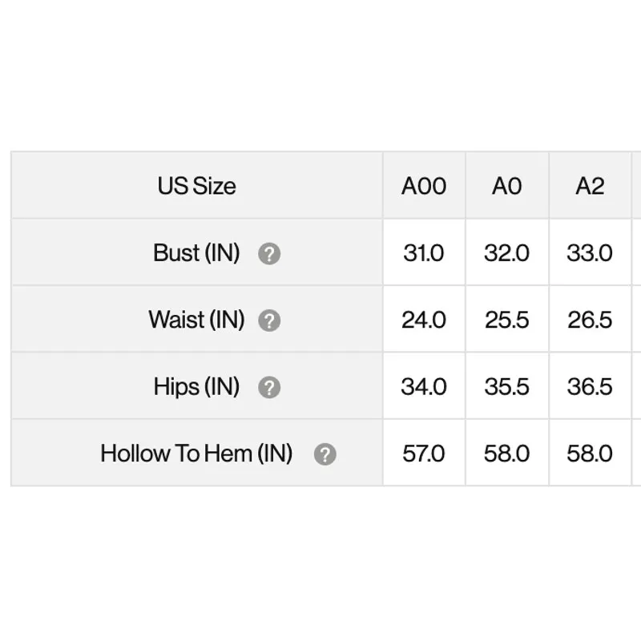Open the Waist measurement help icon
The image size is (641, 641).
(269, 320)
